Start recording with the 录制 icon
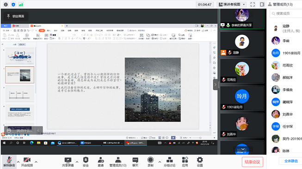 150,162
